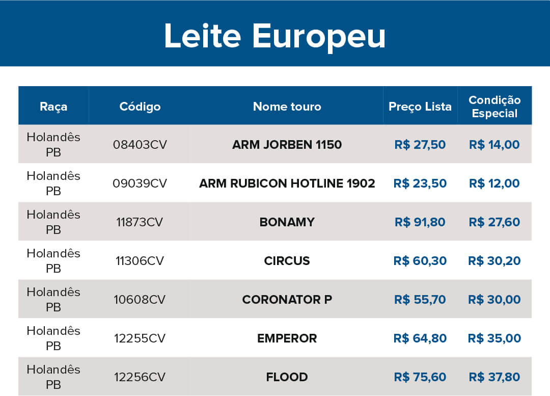Click the Nome touro column header
The image size is (550, 396).
coord(287,107)
